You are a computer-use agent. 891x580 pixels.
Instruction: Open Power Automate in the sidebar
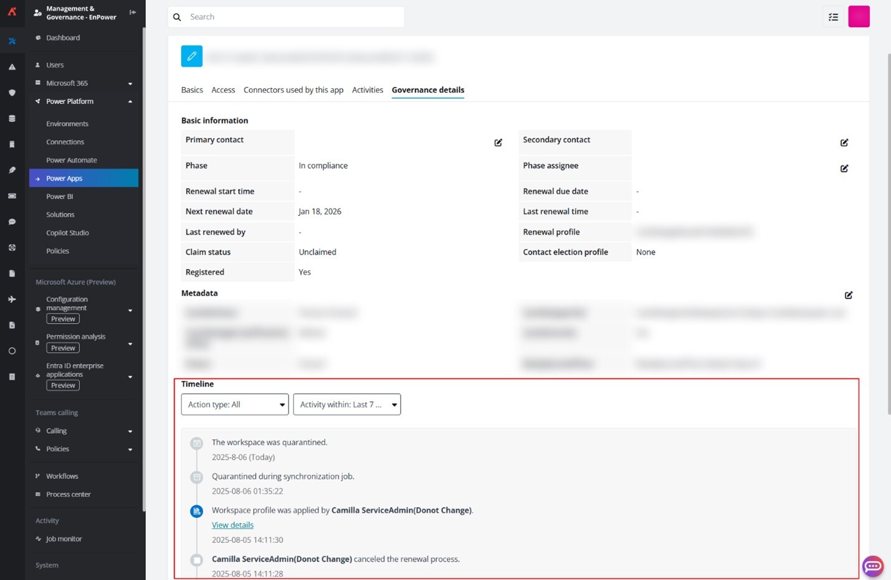coord(72,161)
